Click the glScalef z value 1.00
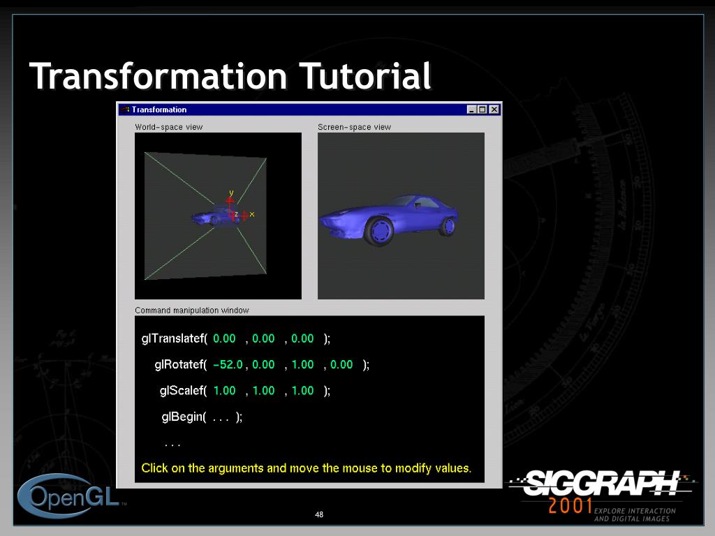This screenshot has width=715, height=536. (303, 391)
